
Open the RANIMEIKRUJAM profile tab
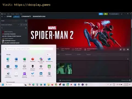click(x=39, y=16)
